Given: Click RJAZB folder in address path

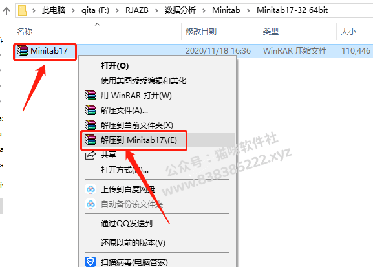Looking at the screenshot, I should (137, 10).
